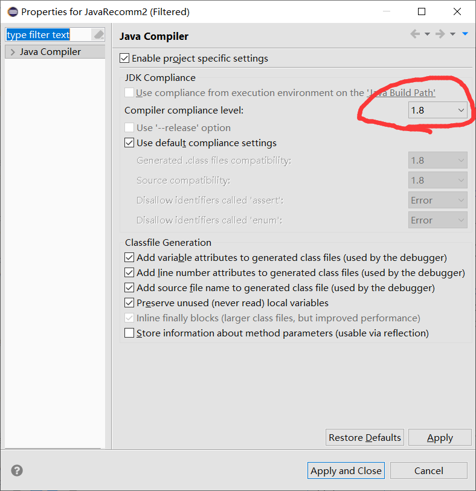Uncheck Add source file name to generated class file
Screen dimensions: 476x491
(129, 287)
